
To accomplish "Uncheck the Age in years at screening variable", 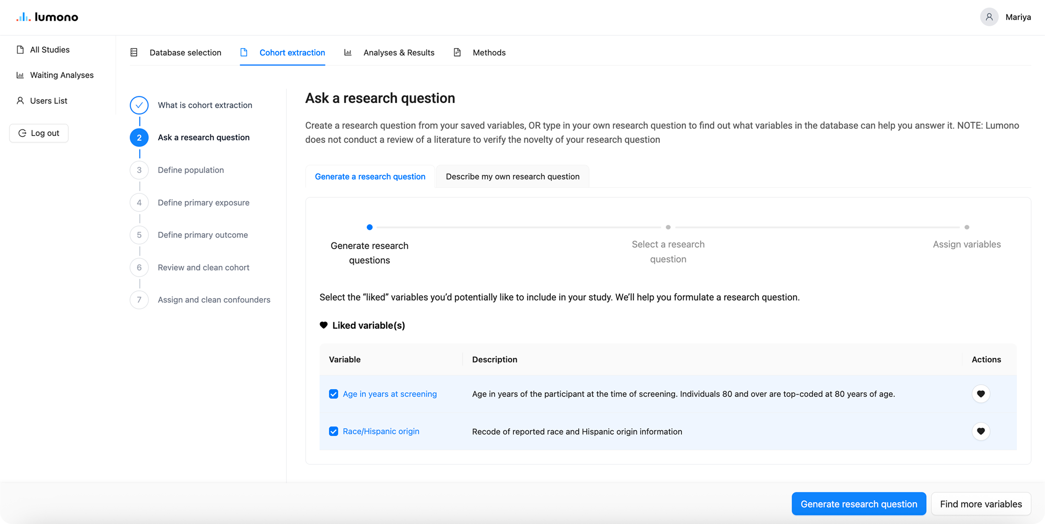I will (x=333, y=394).
